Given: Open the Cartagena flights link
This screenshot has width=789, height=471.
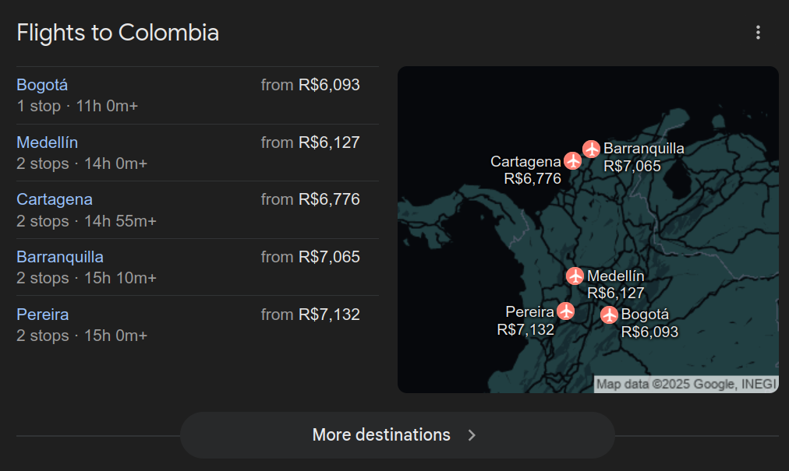Looking at the screenshot, I should [x=55, y=199].
